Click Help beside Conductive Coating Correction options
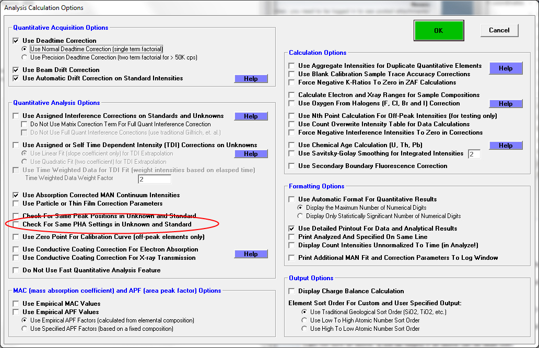 [x=251, y=254]
